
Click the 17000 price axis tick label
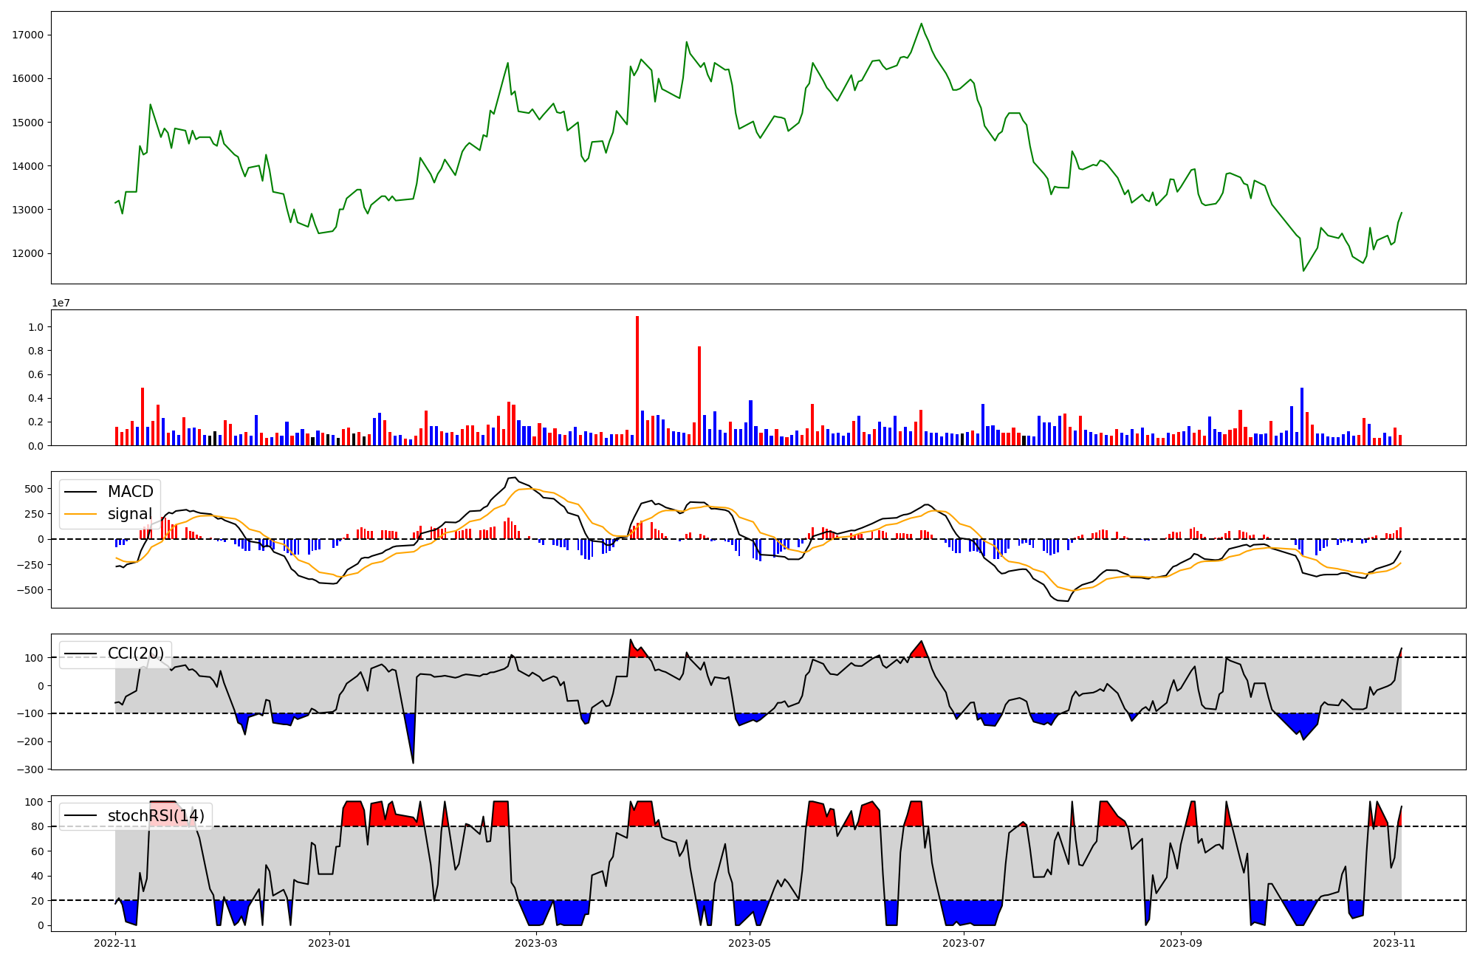point(27,35)
